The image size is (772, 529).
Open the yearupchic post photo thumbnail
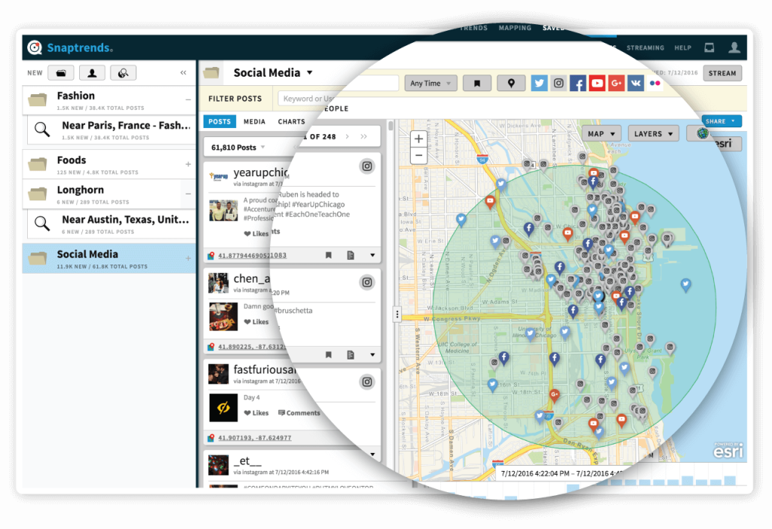(223, 210)
